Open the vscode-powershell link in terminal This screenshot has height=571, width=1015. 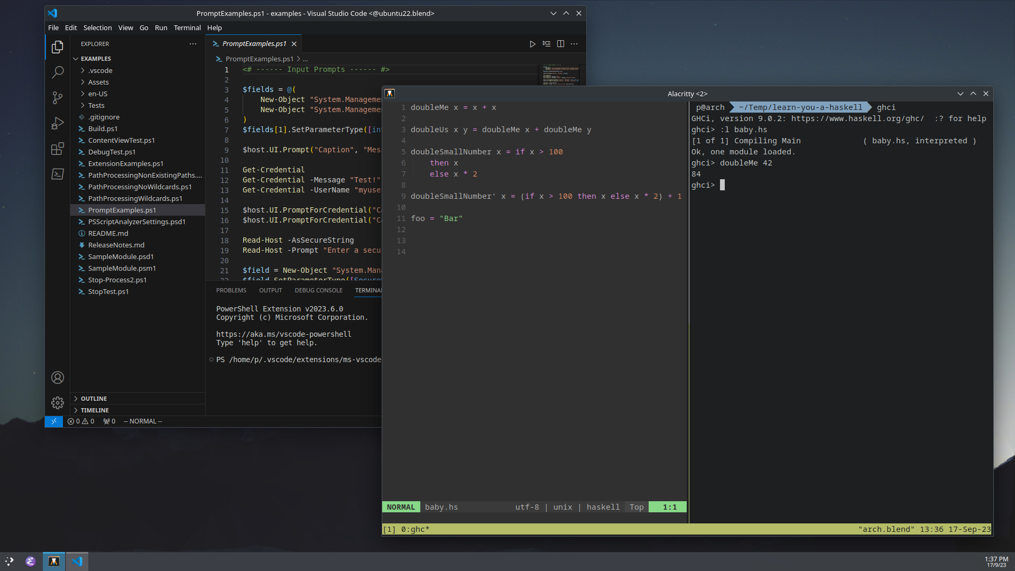tap(284, 334)
